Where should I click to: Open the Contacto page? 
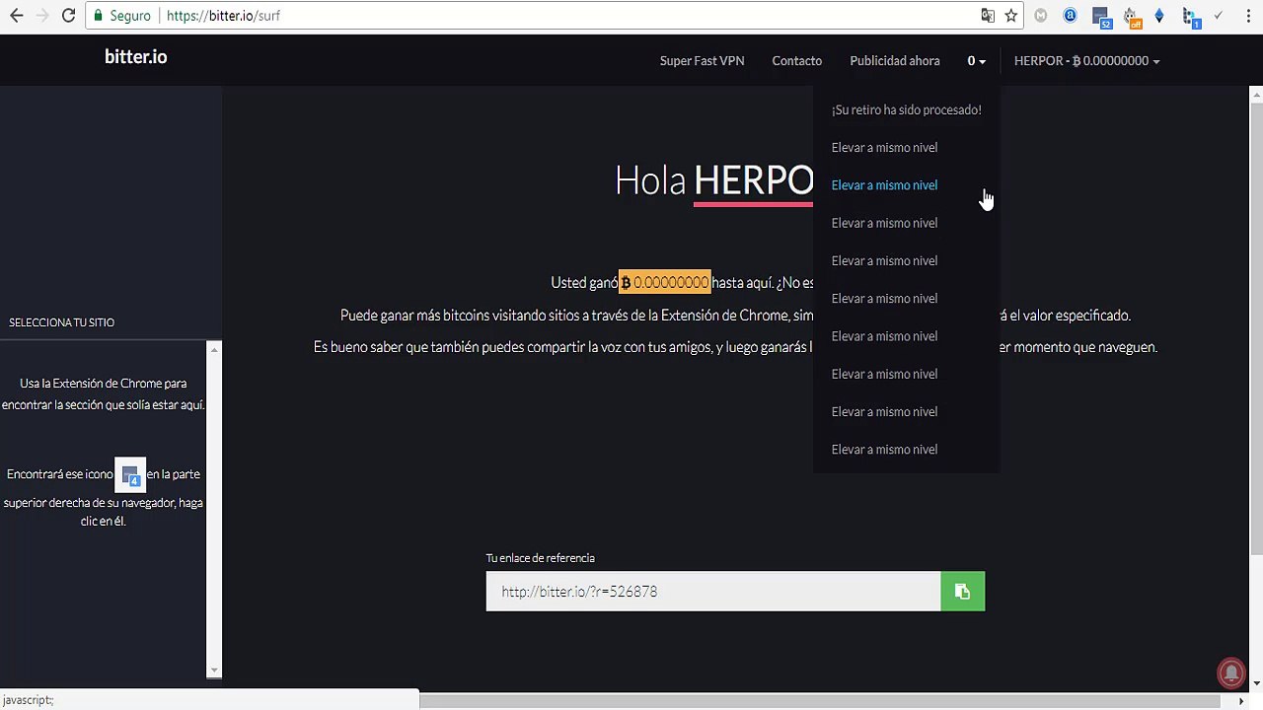click(796, 61)
